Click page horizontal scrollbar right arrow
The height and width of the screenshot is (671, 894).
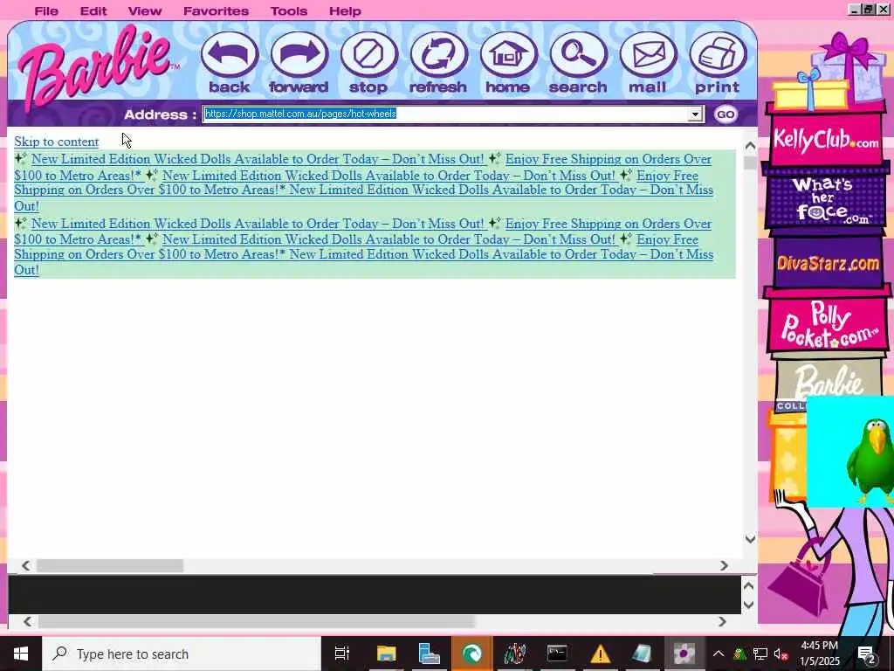[724, 565]
